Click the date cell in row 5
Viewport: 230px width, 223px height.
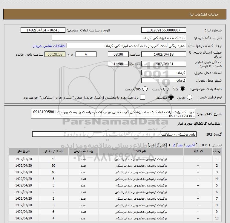point(24,185)
